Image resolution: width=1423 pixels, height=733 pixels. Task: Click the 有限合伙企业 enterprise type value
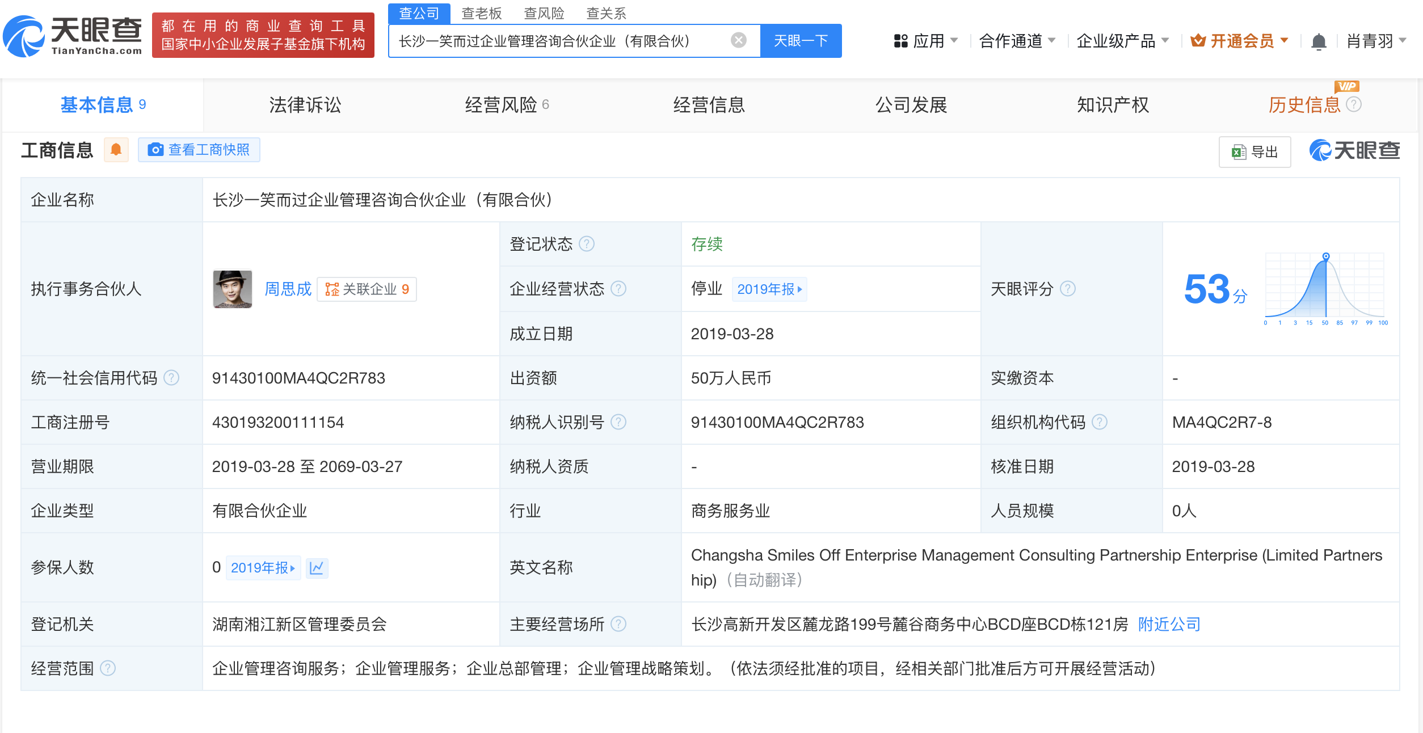pyautogui.click(x=259, y=511)
